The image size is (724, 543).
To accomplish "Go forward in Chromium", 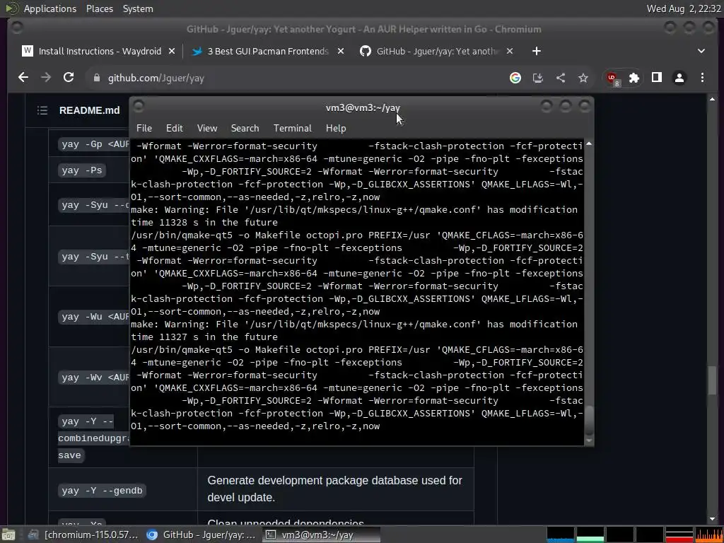I will click(x=46, y=78).
